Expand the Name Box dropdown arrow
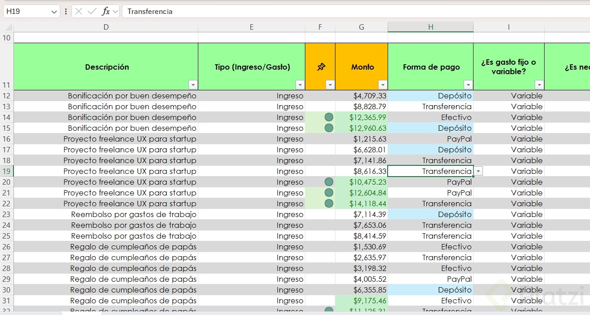 pos(54,11)
